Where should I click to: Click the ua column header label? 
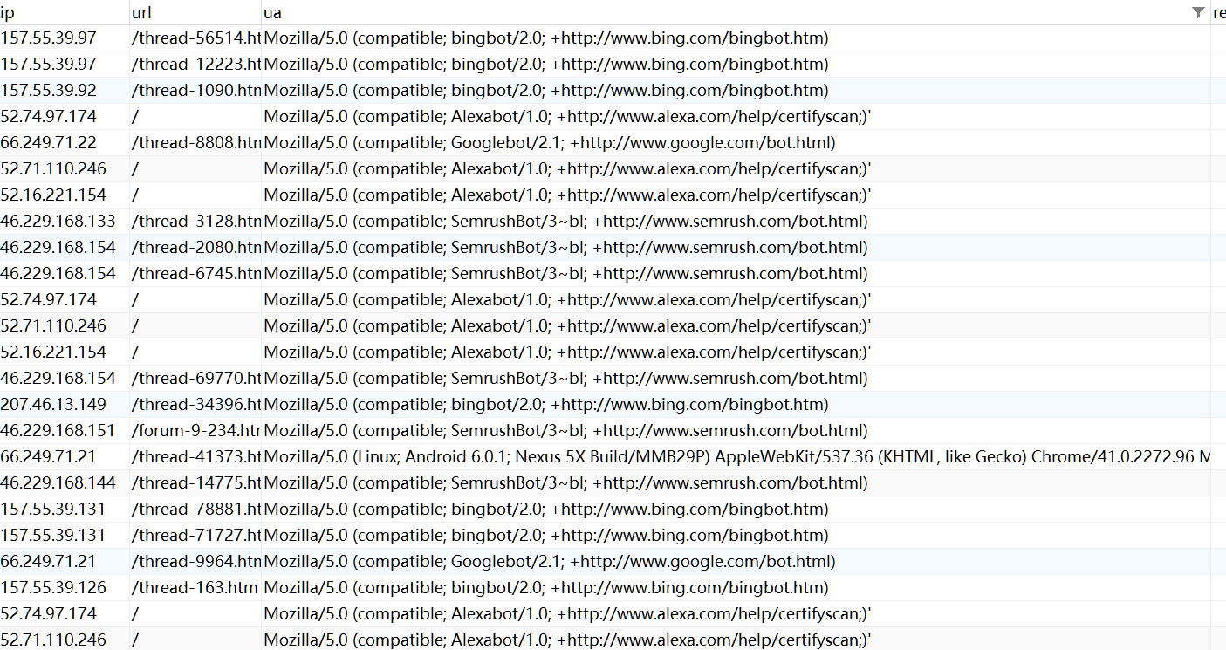pos(272,13)
